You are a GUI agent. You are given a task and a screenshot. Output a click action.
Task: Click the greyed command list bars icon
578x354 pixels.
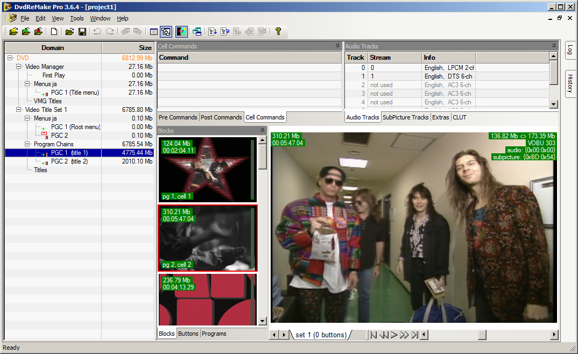[x=237, y=32]
